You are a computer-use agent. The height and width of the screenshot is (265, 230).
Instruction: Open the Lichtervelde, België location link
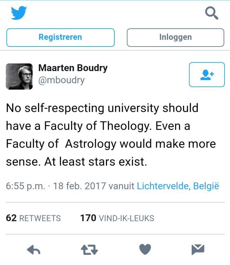[x=178, y=186]
